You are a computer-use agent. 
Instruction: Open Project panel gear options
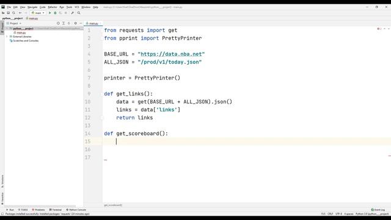point(75,23)
